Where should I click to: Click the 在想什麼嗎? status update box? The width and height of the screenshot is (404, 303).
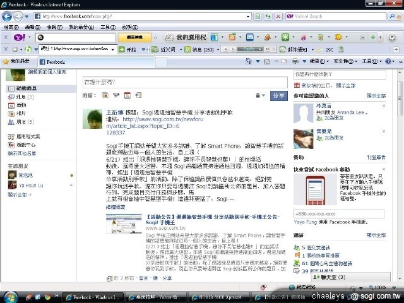click(x=185, y=82)
